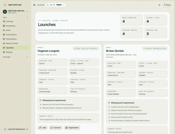The width and height of the screenshot is (175, 134).
Task: Click the Need Attention stat card
Action: coord(132,20)
